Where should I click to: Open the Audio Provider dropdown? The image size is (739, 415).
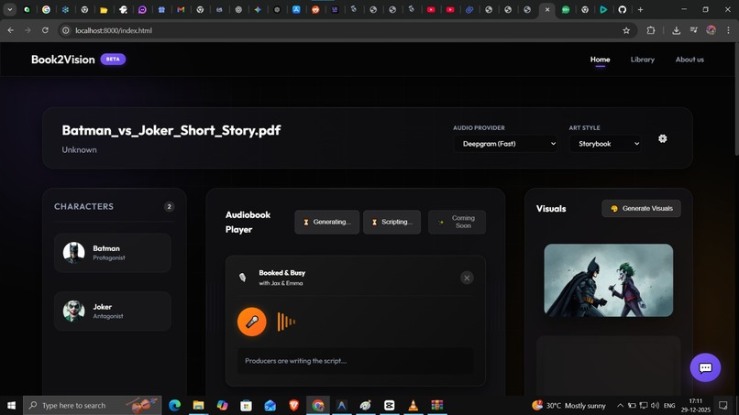point(505,144)
